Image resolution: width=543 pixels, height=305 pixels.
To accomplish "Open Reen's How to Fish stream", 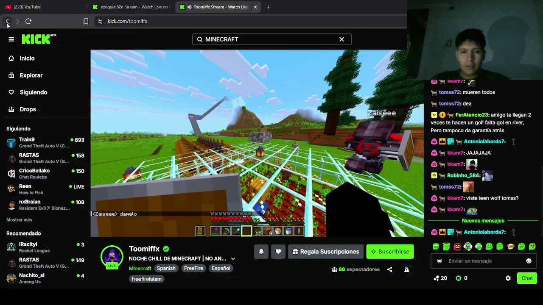I will tap(45, 189).
